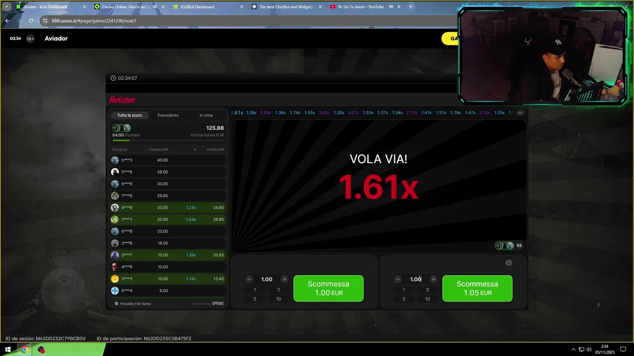Click player 7***0 avatar
The image size is (634, 356).
click(115, 196)
